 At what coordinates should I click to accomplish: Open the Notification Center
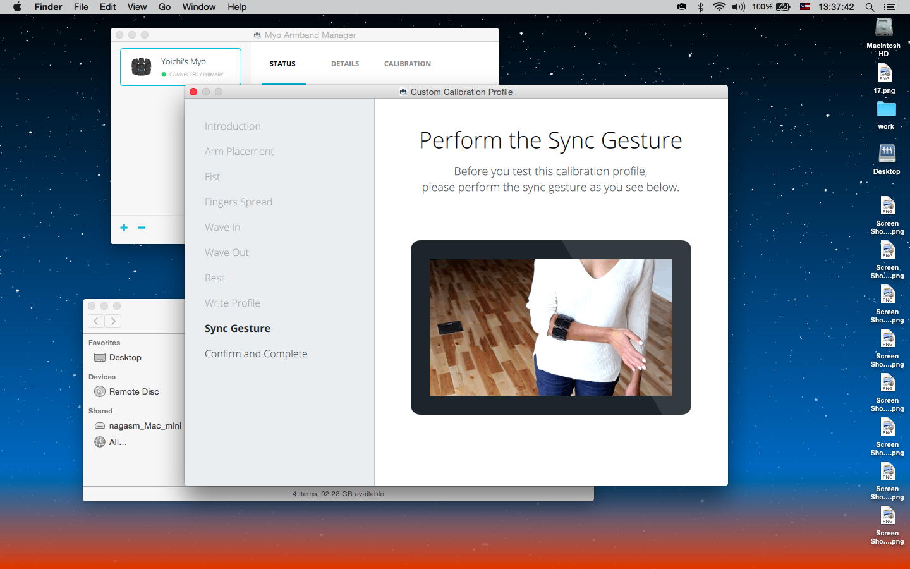pyautogui.click(x=890, y=7)
